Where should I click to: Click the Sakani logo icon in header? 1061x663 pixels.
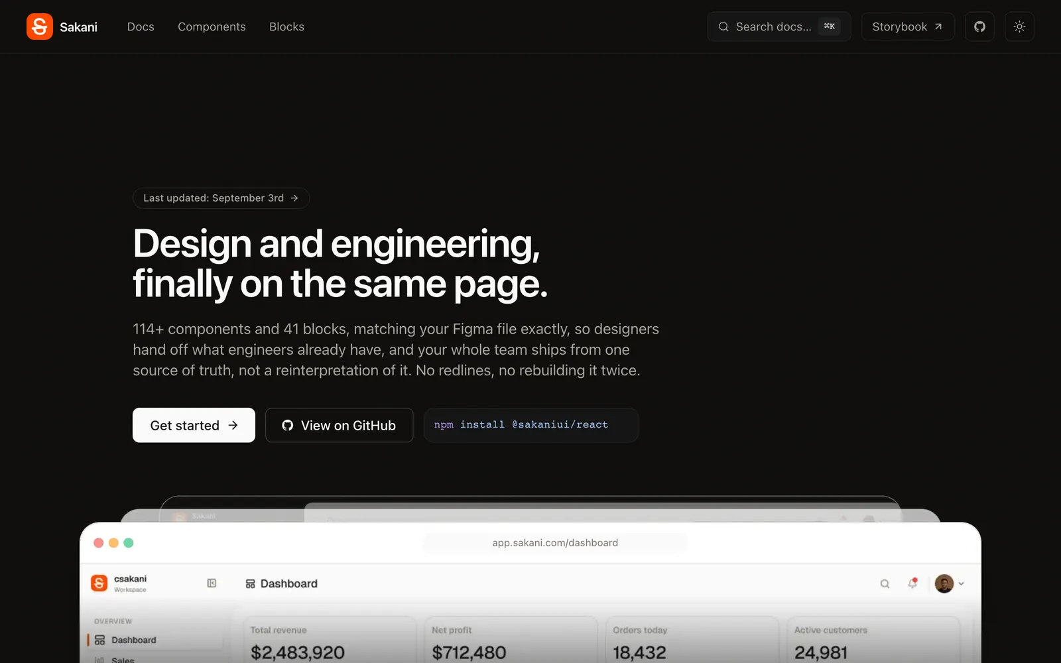coord(40,27)
